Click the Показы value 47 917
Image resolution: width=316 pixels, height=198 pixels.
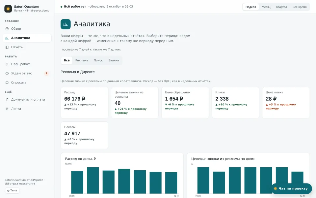(72, 134)
